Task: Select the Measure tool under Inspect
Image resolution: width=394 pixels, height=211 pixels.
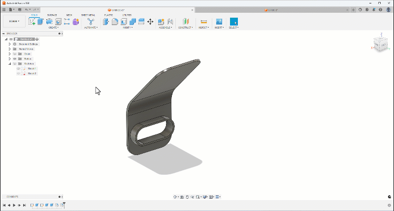Action: point(203,22)
